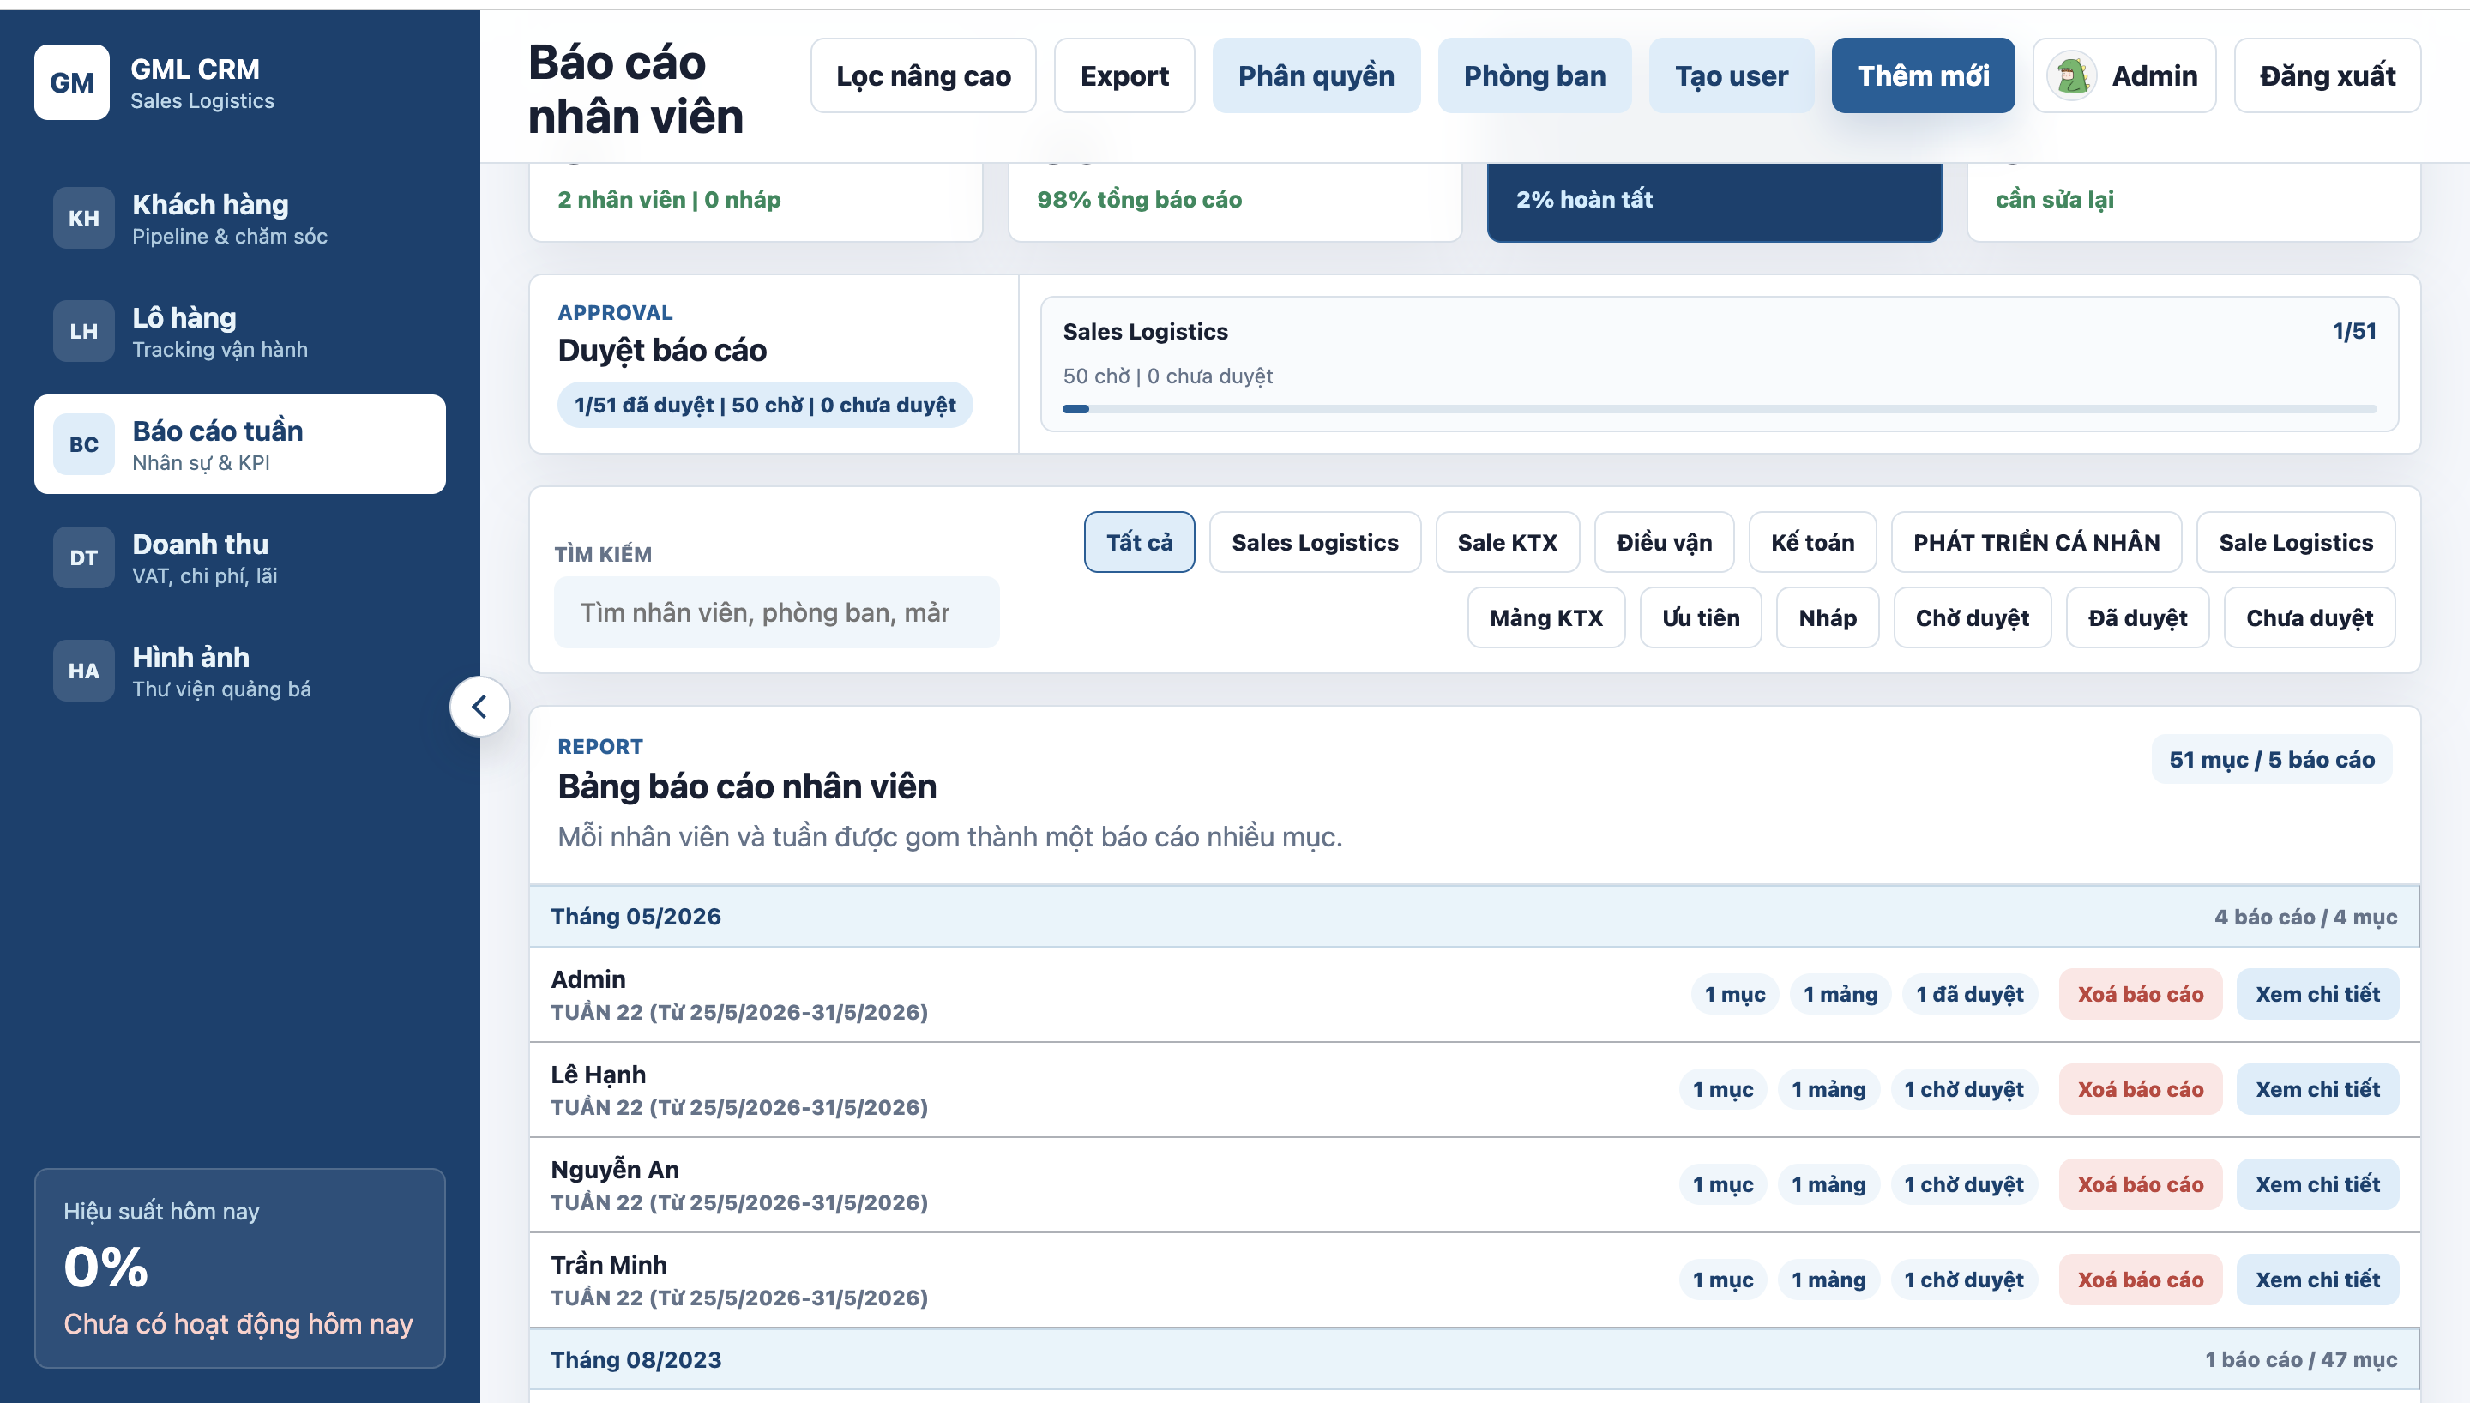Click the 1 mảng badge for Nguyễn An
2470x1403 pixels.
(x=1828, y=1186)
